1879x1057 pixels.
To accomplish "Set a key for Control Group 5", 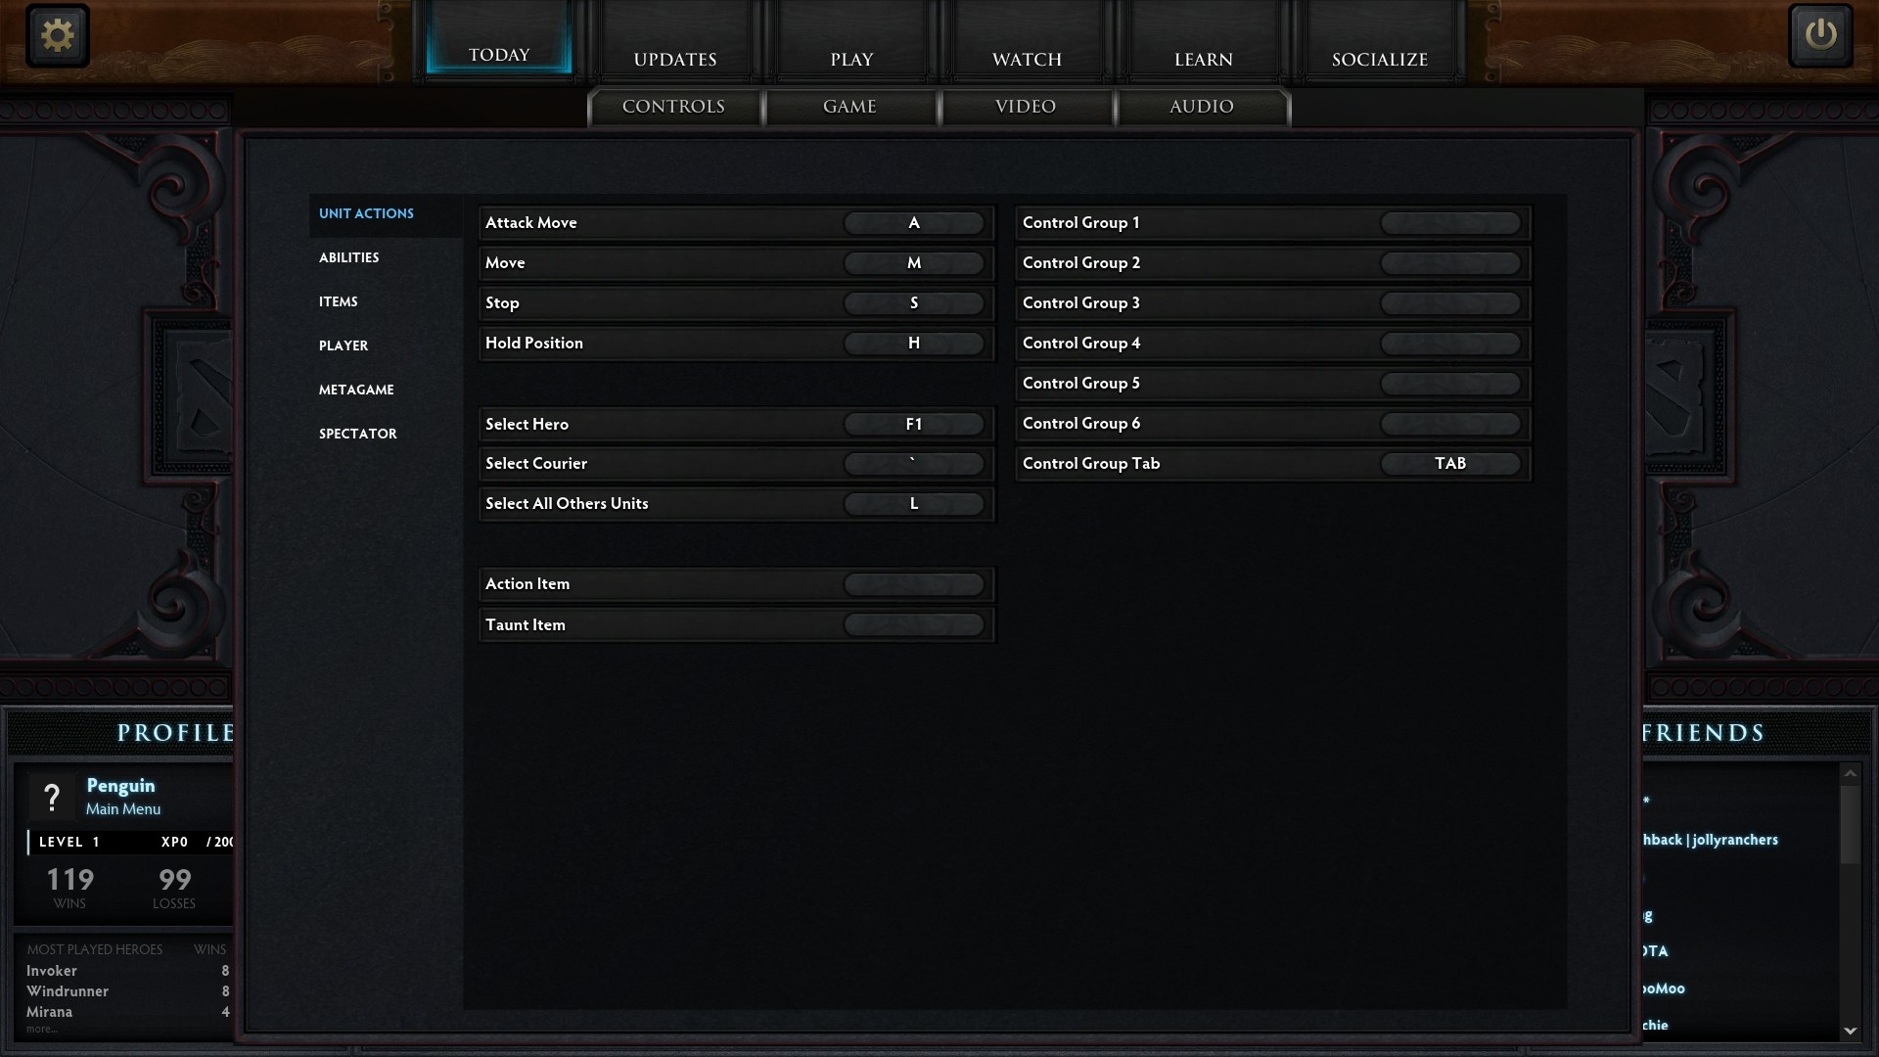I will (x=1450, y=384).
